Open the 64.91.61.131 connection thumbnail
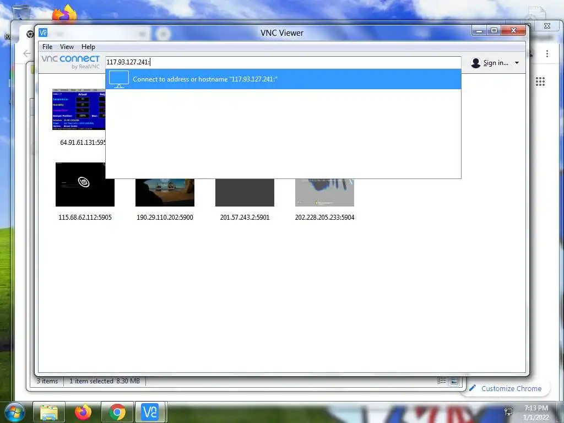This screenshot has height=423, width=564. 79,109
